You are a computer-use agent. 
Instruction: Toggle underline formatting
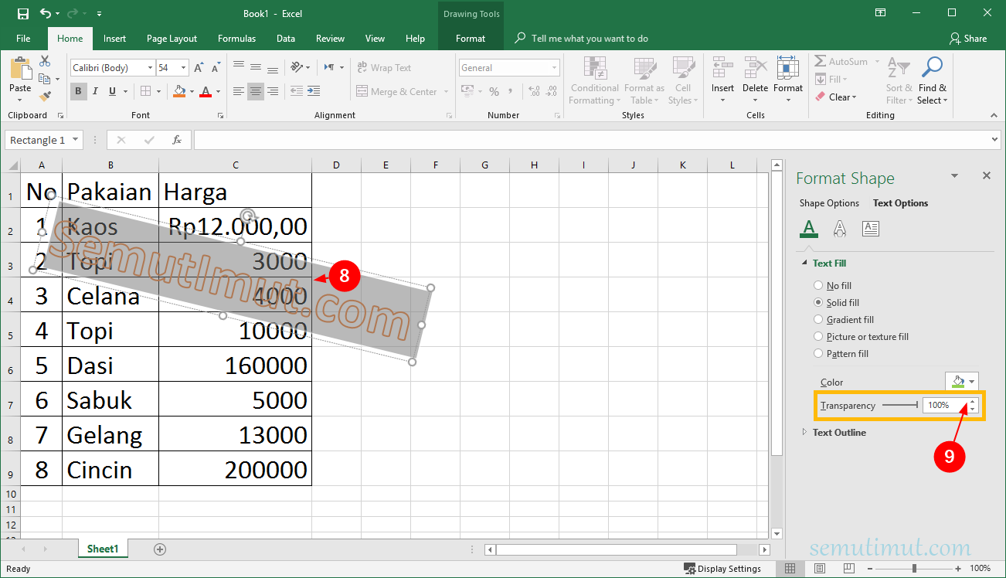[113, 91]
